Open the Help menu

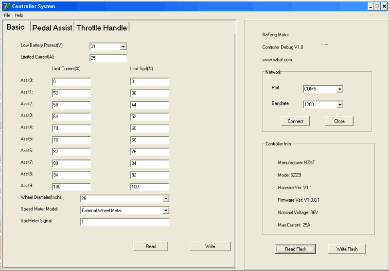click(19, 16)
